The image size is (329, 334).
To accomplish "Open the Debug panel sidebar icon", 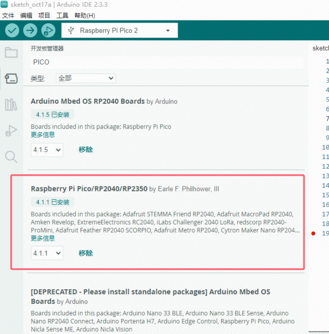I will click(11, 131).
